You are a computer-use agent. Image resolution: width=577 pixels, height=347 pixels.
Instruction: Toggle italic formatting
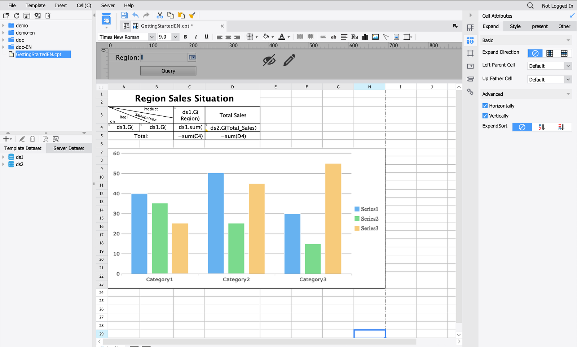coord(196,37)
